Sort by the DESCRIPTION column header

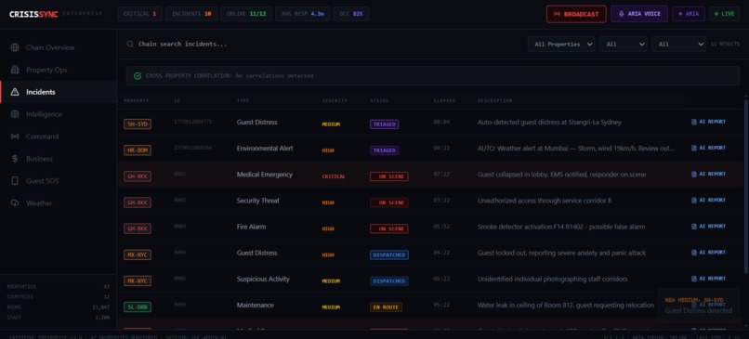point(494,100)
